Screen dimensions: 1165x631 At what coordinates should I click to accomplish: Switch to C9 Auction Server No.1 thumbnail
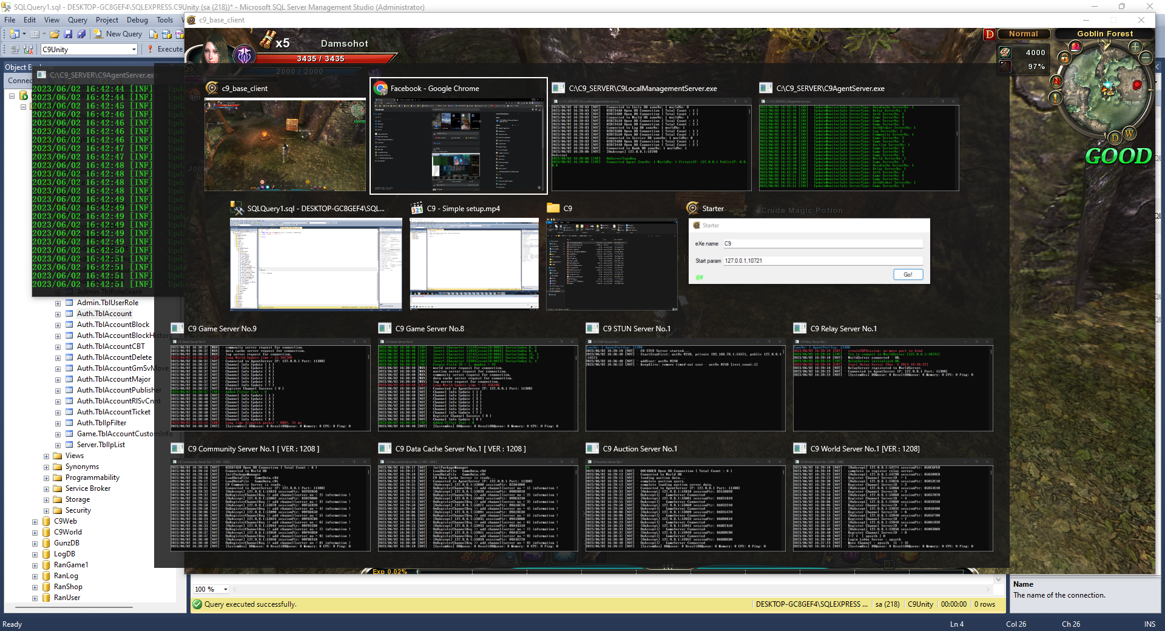point(686,505)
